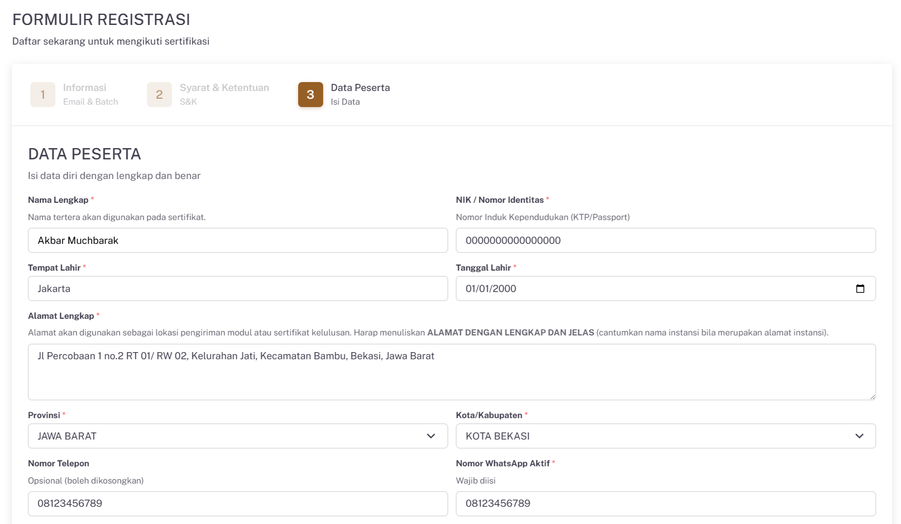
Task: Go to the Informasi step tab
Action: 85,88
